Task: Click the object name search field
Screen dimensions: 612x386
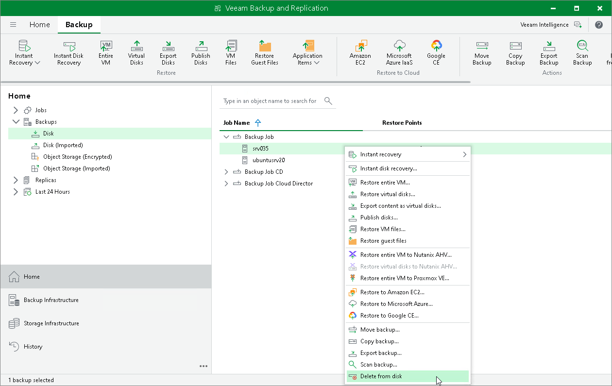Action: point(271,101)
